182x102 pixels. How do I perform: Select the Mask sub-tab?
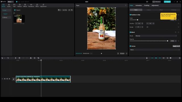tap(161, 10)
